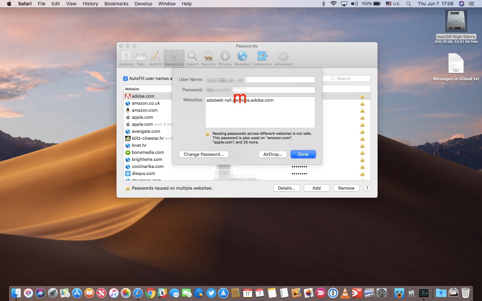482x301 pixels.
Task: Toggle AutoFill user names and passwords
Action: pyautogui.click(x=126, y=78)
